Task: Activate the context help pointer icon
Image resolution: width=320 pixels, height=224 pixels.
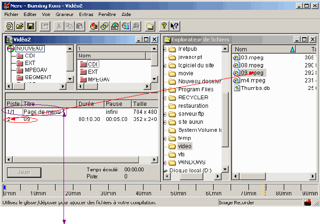Action: (175, 26)
